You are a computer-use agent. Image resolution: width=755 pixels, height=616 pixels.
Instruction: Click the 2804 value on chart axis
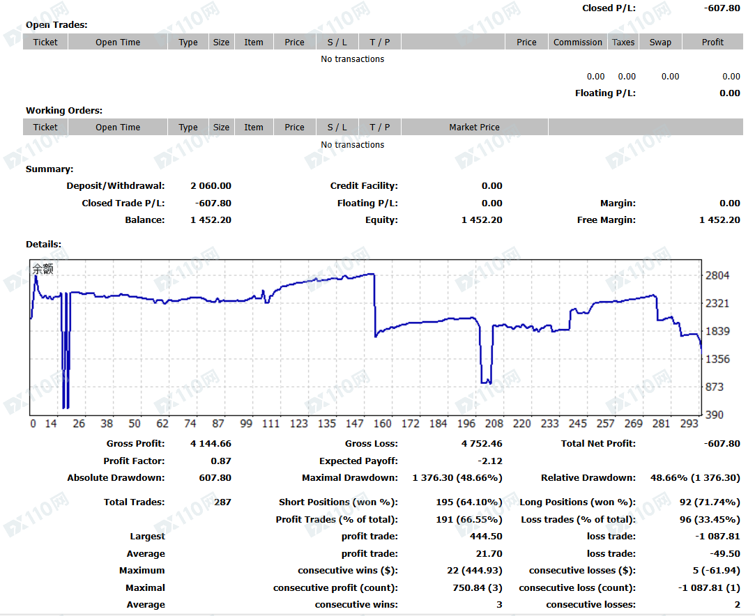click(x=717, y=275)
